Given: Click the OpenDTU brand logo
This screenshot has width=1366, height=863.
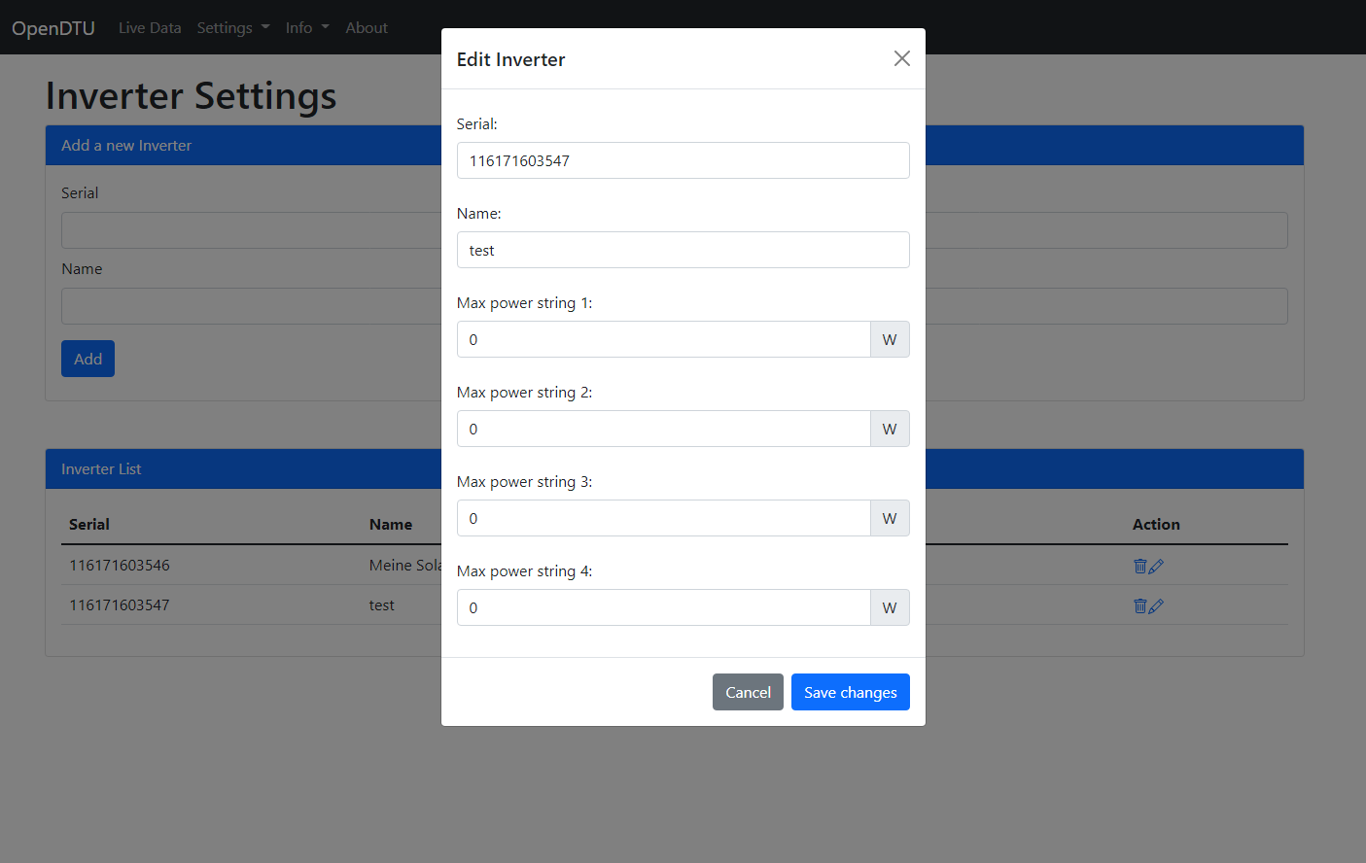Looking at the screenshot, I should (53, 27).
